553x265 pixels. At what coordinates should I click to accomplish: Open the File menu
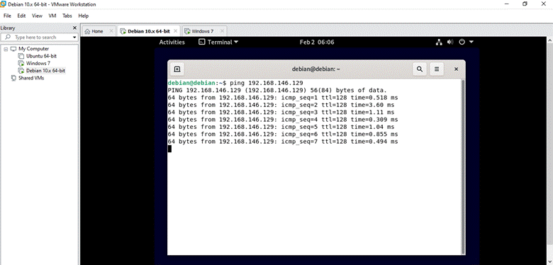coord(7,16)
